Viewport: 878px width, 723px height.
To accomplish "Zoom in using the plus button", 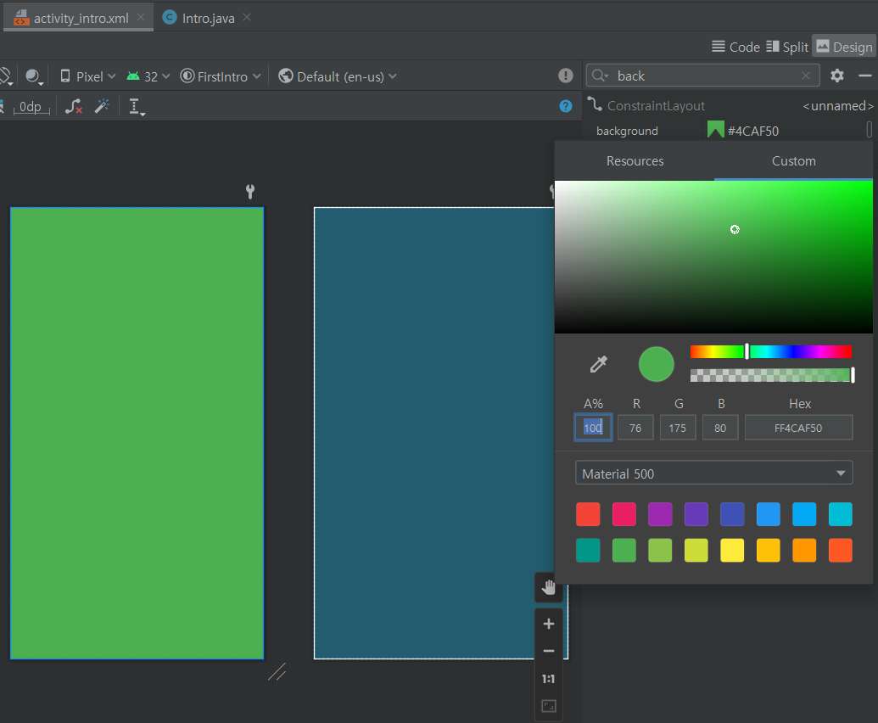I will 549,624.
